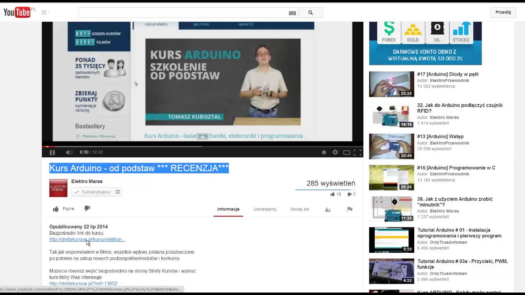Click the ElektroPrzewodnik author under #13 Wstęp
The width and height of the screenshot is (525, 295).
450,143
